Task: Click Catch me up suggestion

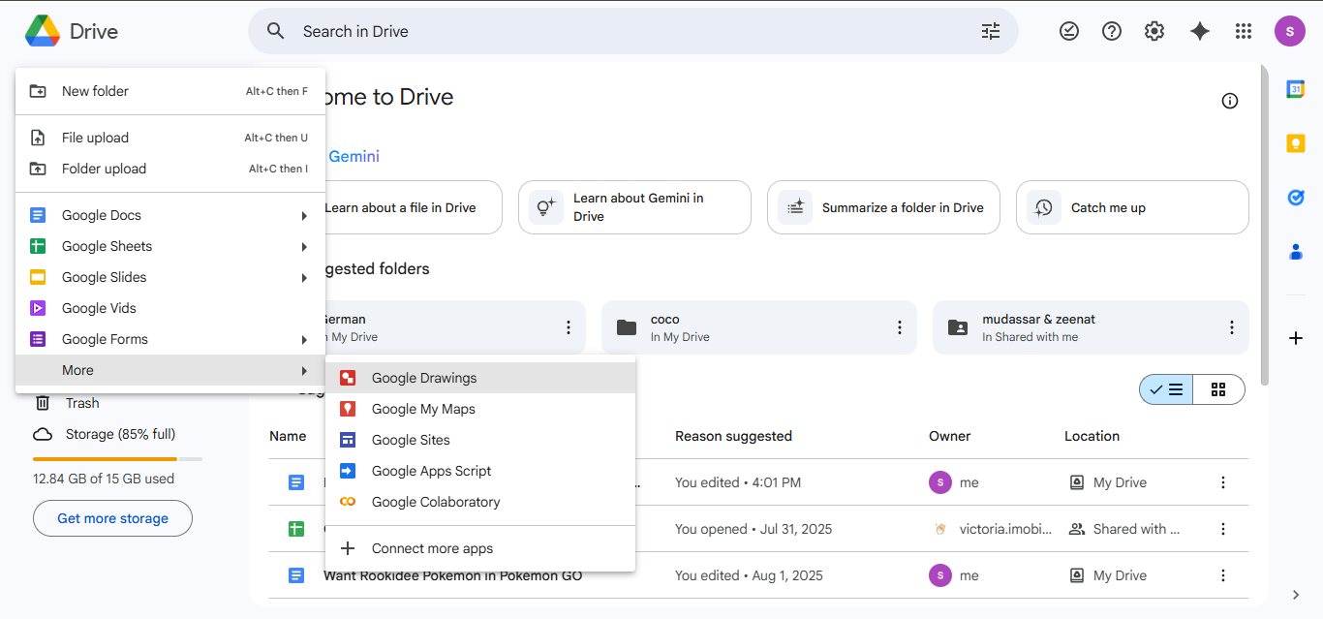Action: point(1132,207)
